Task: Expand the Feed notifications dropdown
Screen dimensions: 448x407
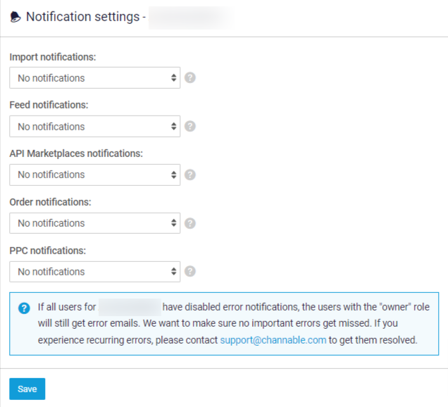Action: coord(95,127)
